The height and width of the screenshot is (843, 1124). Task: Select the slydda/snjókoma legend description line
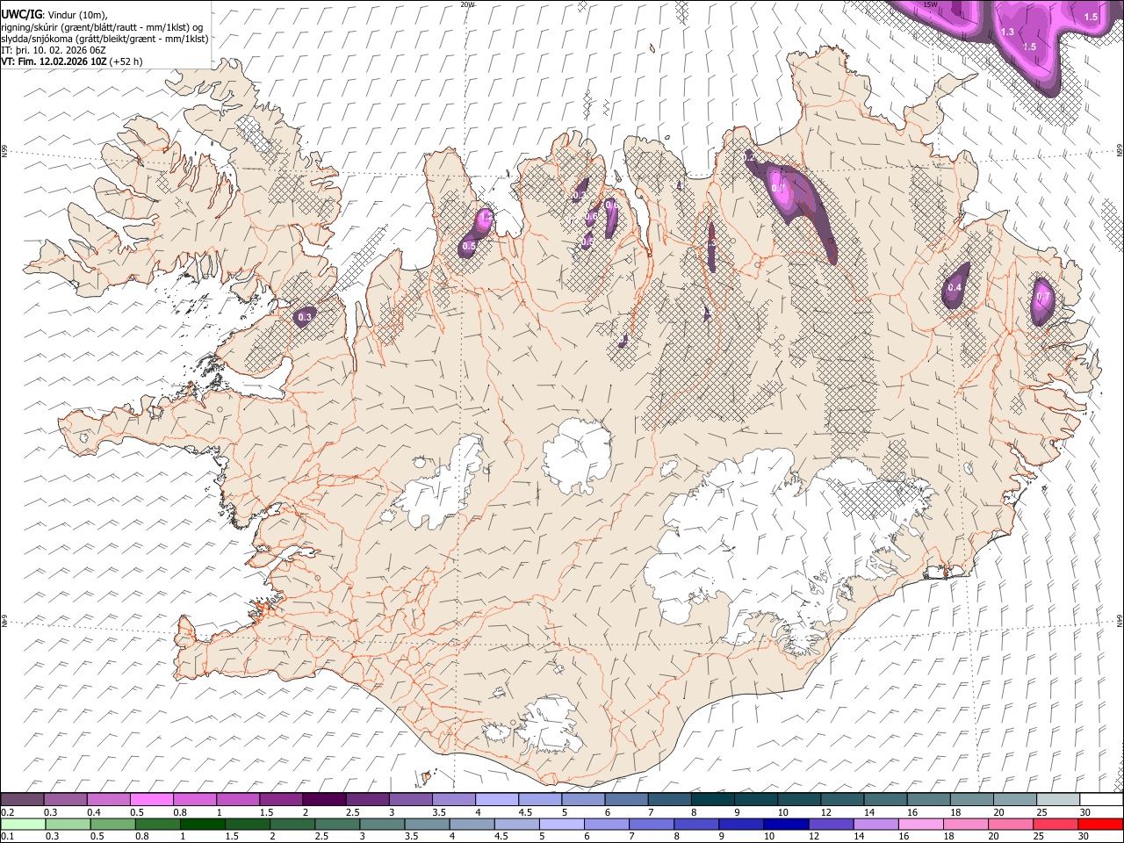click(x=104, y=39)
